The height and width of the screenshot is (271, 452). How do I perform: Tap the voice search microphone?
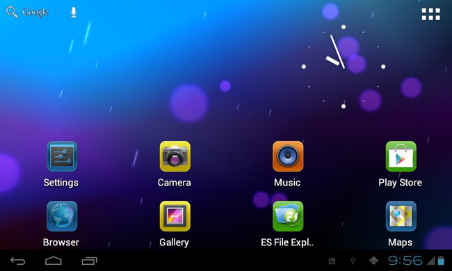[x=74, y=13]
